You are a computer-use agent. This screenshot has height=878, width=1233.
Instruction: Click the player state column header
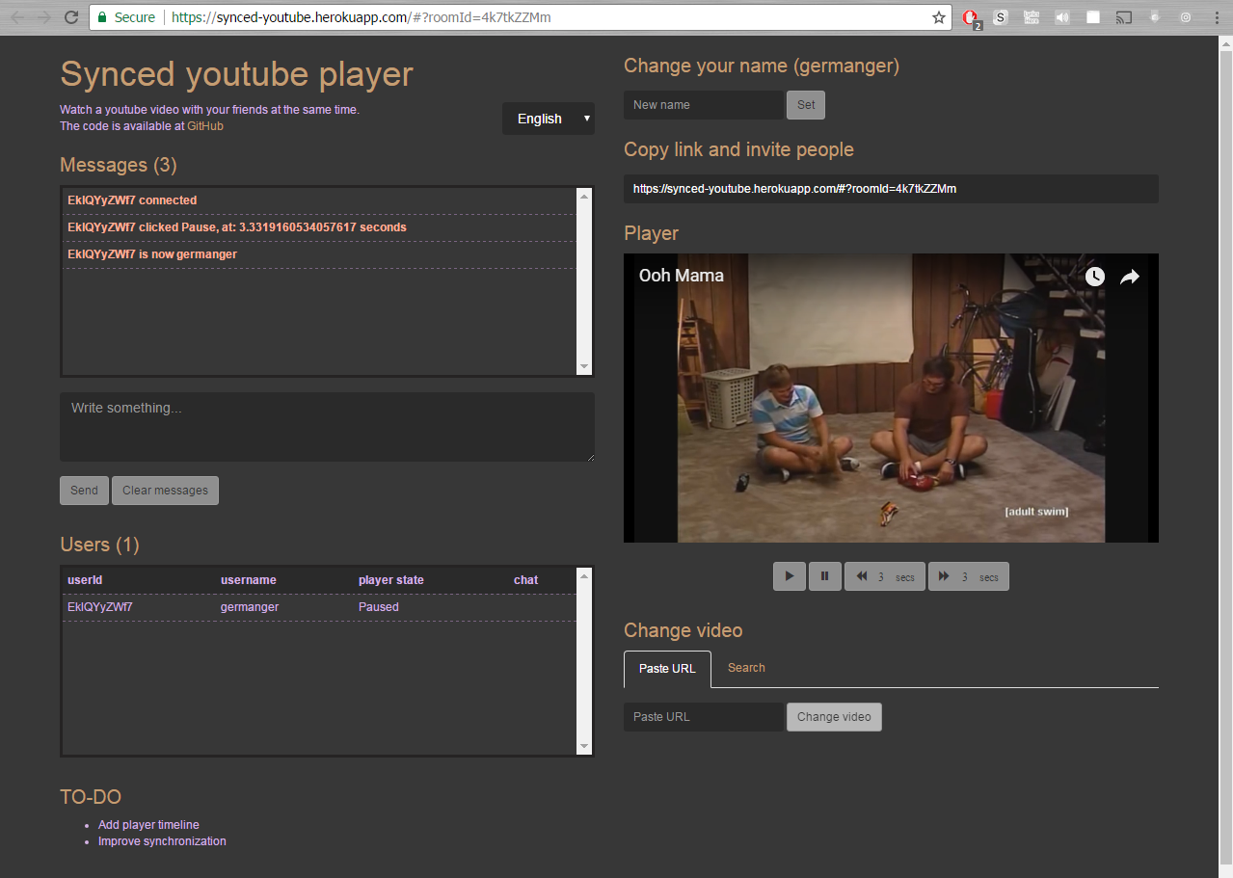pyautogui.click(x=391, y=580)
